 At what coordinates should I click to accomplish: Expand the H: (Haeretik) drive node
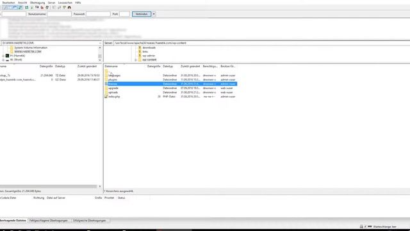click(3, 56)
